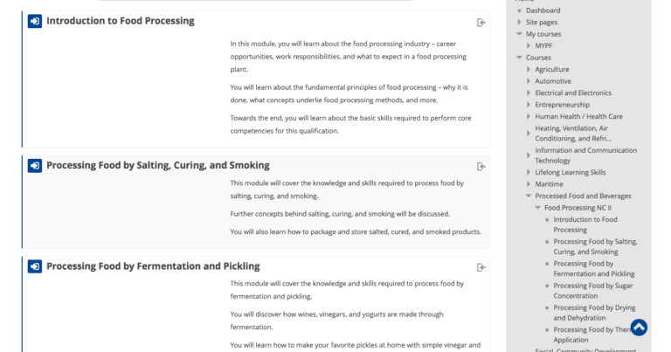Click the exit icon beside Fermentation and Pickling

481,268
